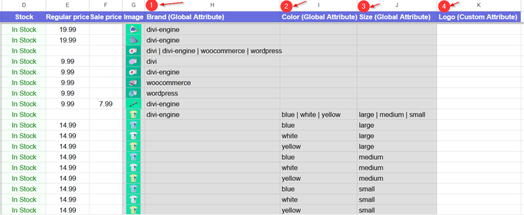Open thumbnail in 'blue | white | yellow' row
This screenshot has height=215, width=524.
tap(134, 115)
